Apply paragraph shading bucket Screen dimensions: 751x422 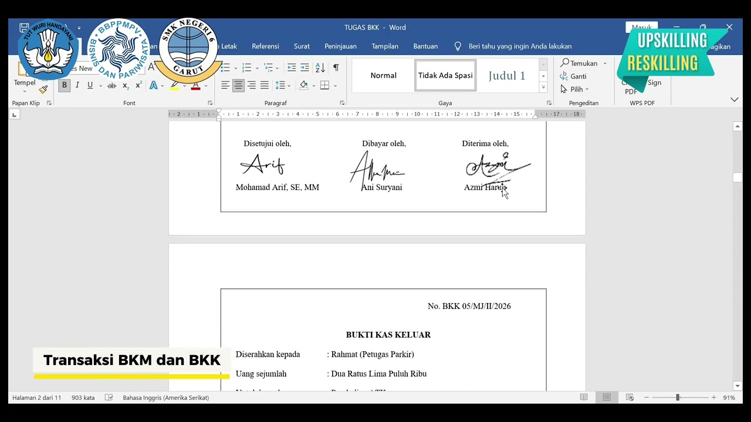(303, 86)
